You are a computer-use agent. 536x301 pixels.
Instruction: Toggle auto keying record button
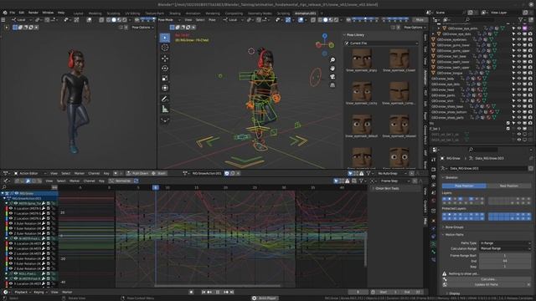pos(191,292)
